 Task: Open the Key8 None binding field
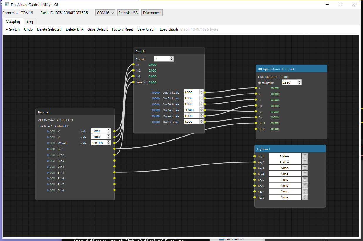pos(285,197)
